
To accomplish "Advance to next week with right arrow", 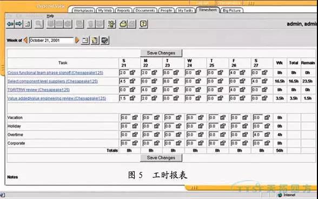I will [77, 40].
